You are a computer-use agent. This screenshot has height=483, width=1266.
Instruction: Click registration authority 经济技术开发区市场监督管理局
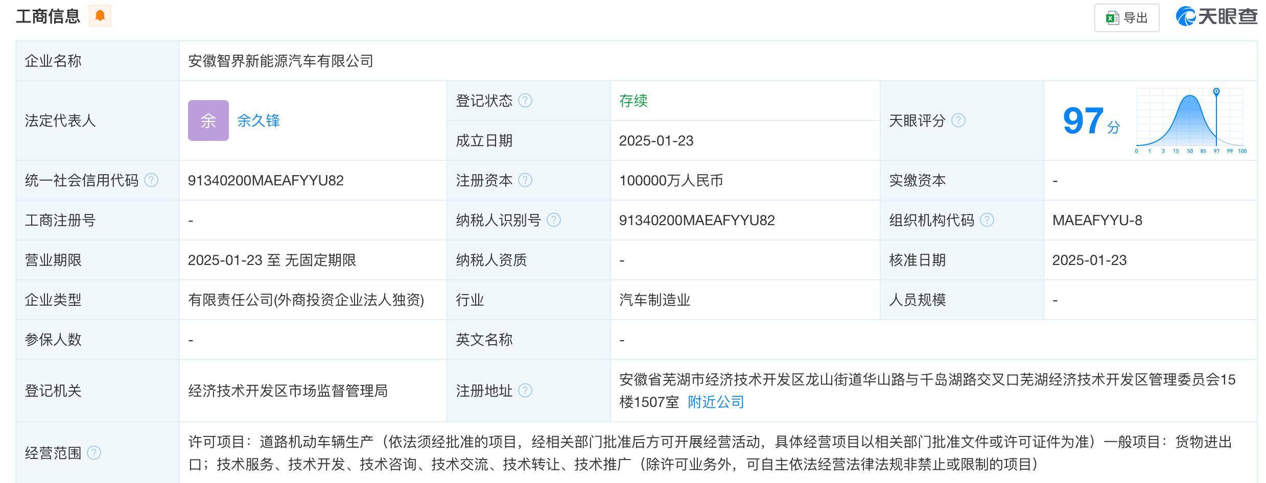click(288, 391)
